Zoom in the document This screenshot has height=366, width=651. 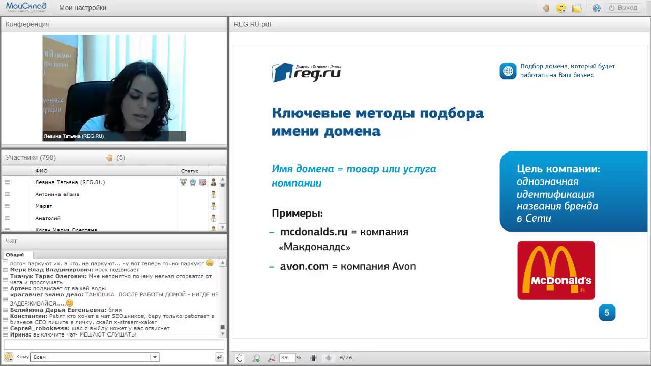pos(256,358)
